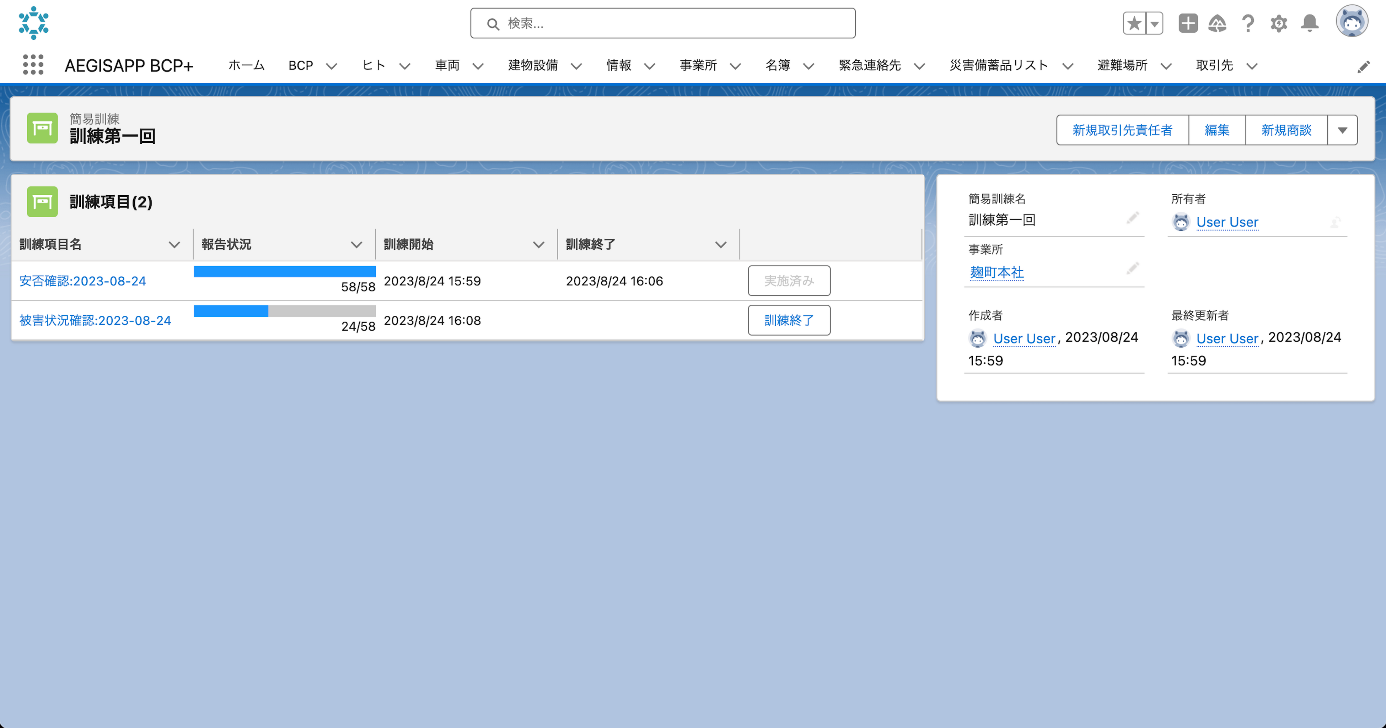
Task: Open the setup gear icon
Action: (x=1278, y=23)
